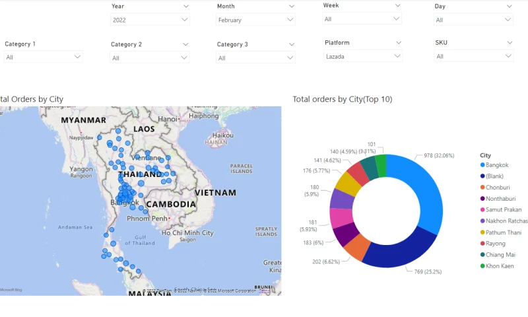Screen dimensions: 528x317
Task: Click the Ho Chi Minh City map label
Action: [187, 232]
